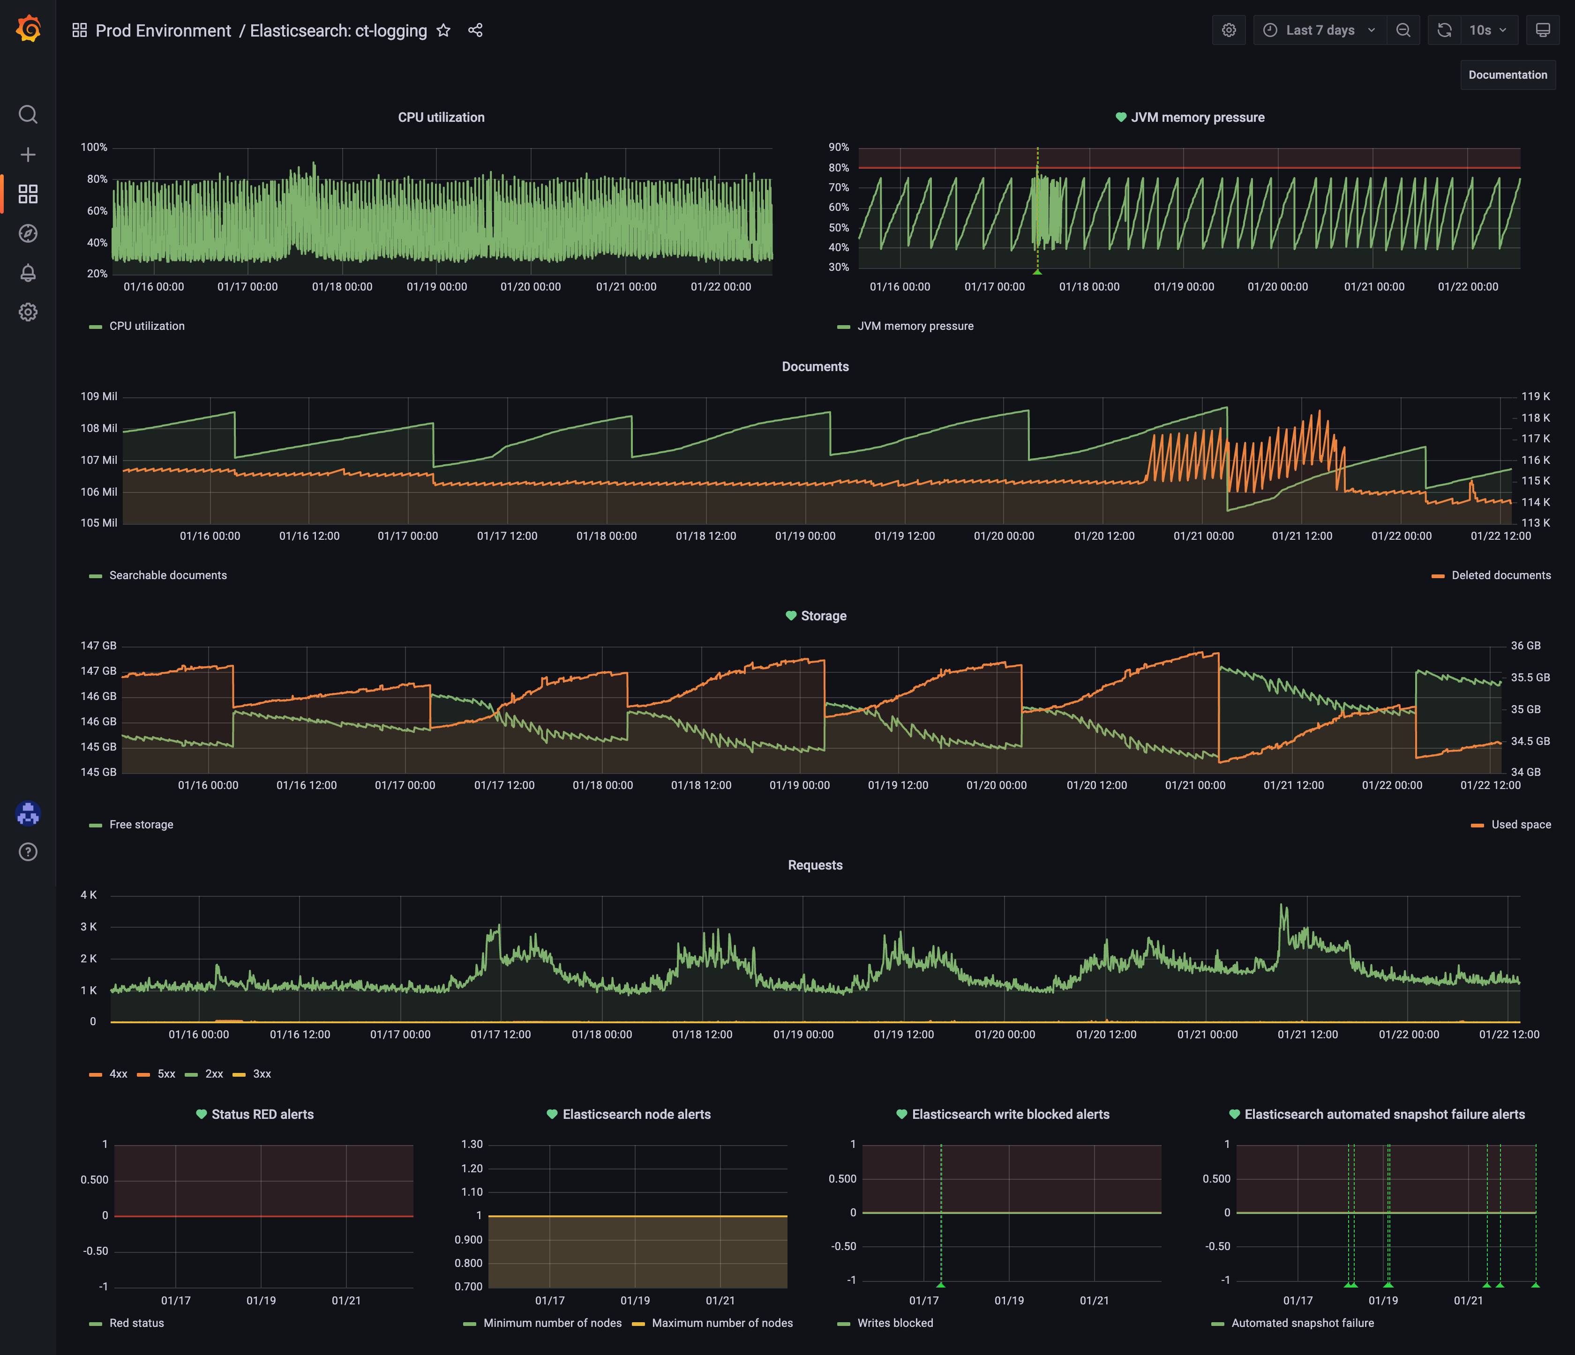Open the Configuration gear in sidebar
The image size is (1575, 1355).
pyautogui.click(x=28, y=313)
